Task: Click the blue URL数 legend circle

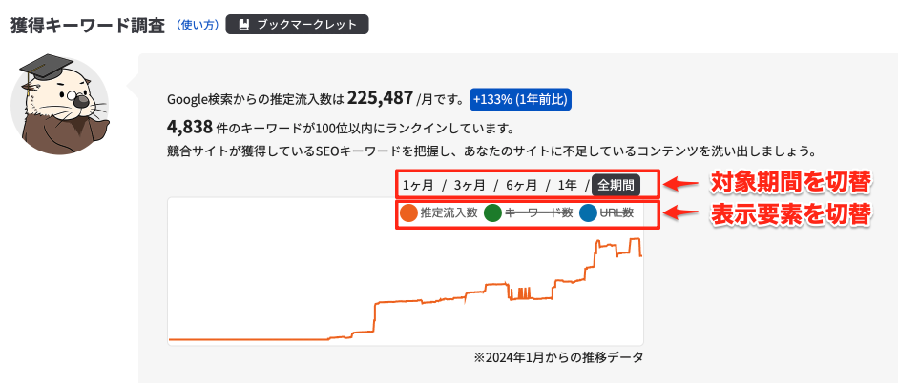Action: click(x=588, y=213)
